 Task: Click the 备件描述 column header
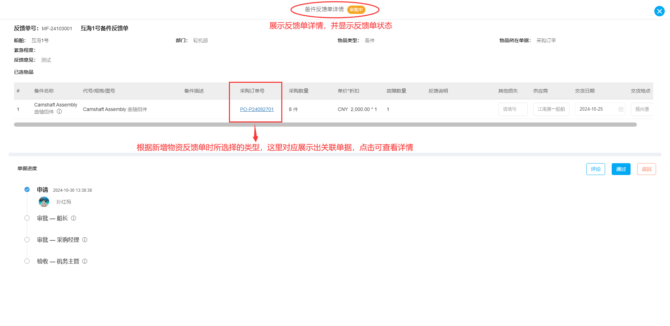point(194,91)
